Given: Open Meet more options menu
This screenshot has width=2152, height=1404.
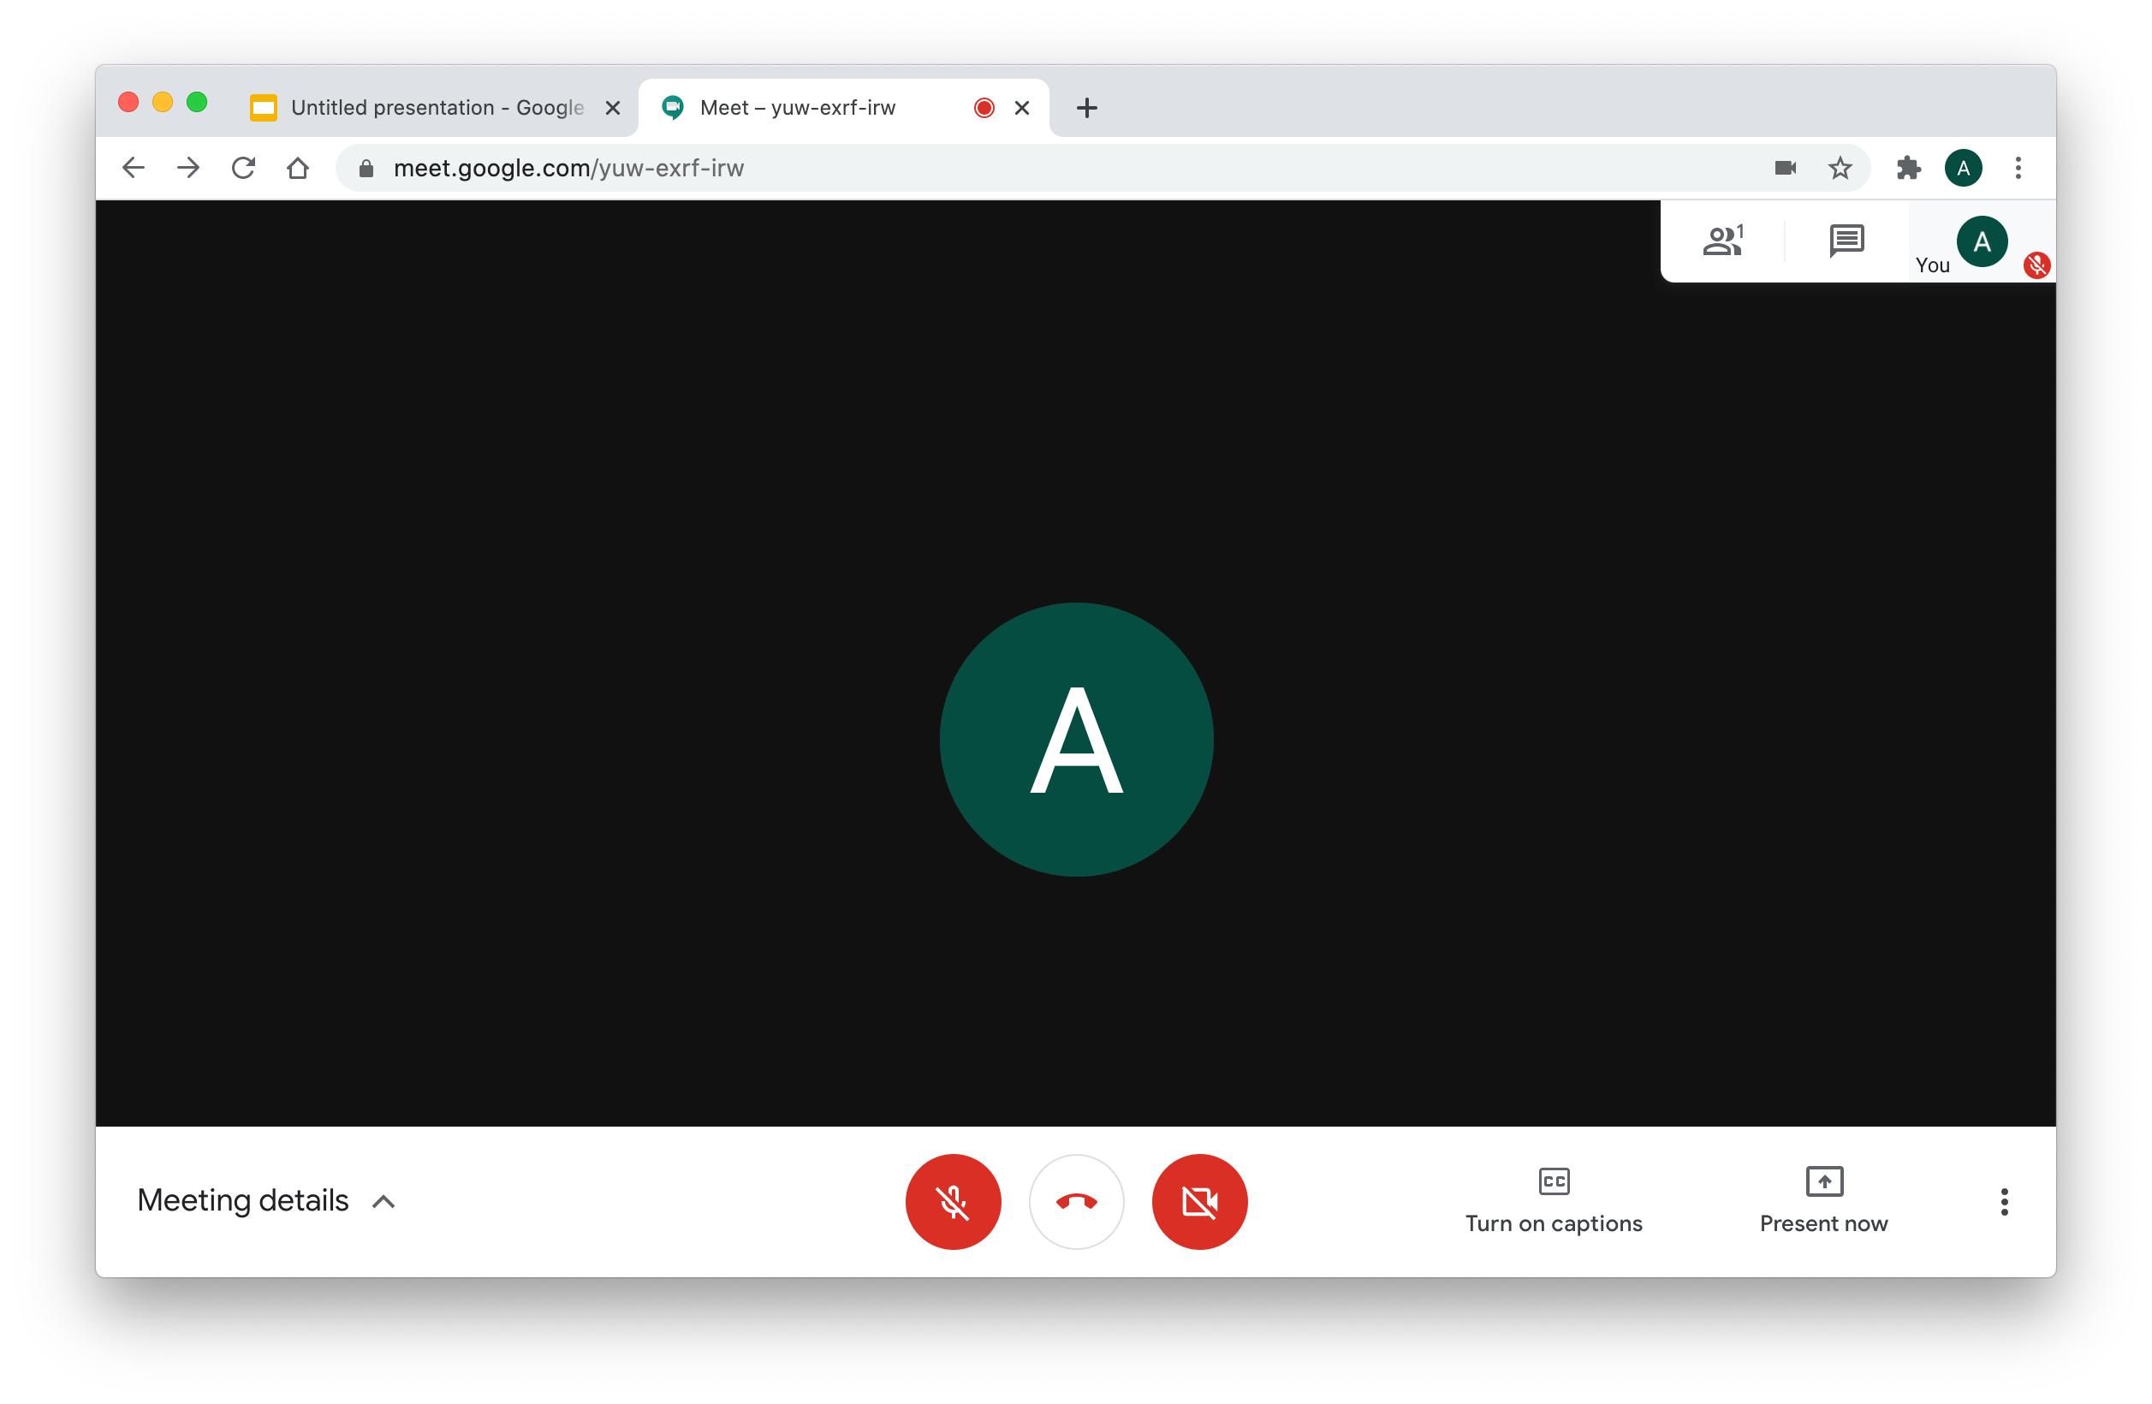Looking at the screenshot, I should tap(2004, 1201).
